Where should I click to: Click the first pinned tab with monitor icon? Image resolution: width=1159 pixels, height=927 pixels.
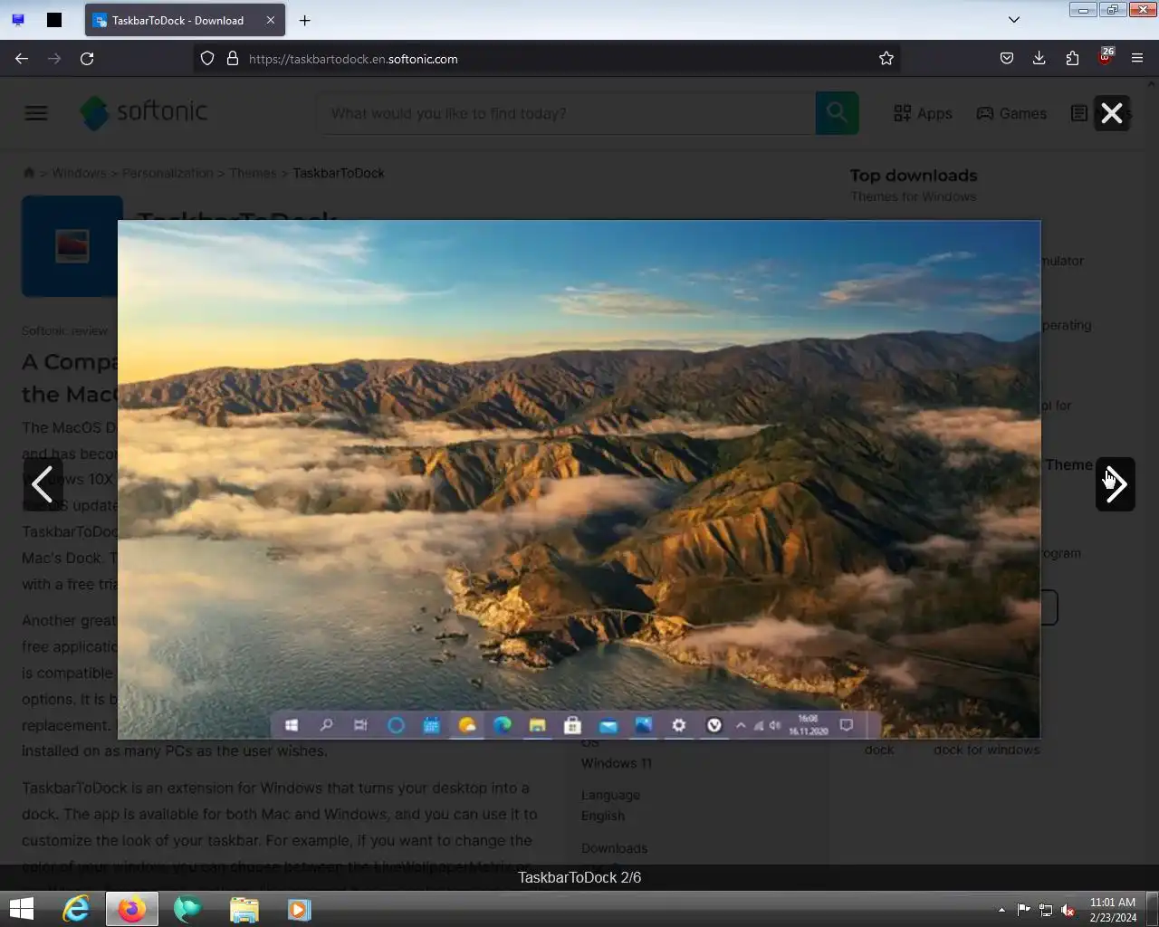click(x=18, y=20)
